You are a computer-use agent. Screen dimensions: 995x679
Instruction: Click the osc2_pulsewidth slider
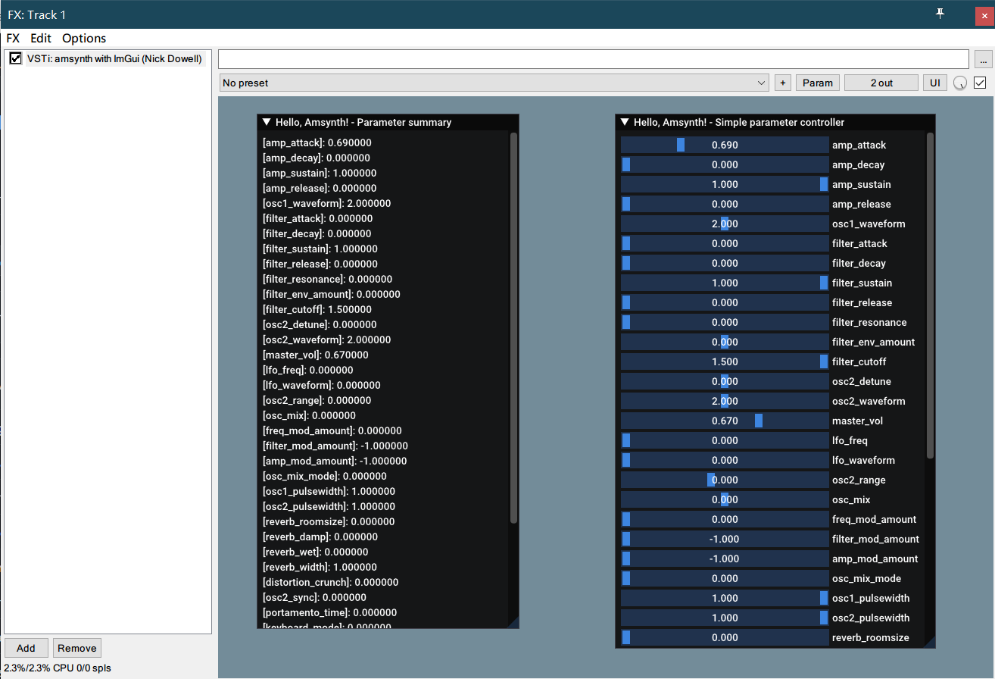[x=725, y=618]
